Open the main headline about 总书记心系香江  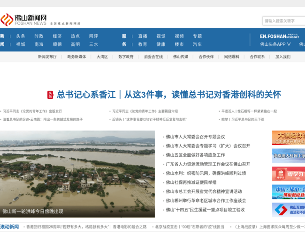click(168, 95)
